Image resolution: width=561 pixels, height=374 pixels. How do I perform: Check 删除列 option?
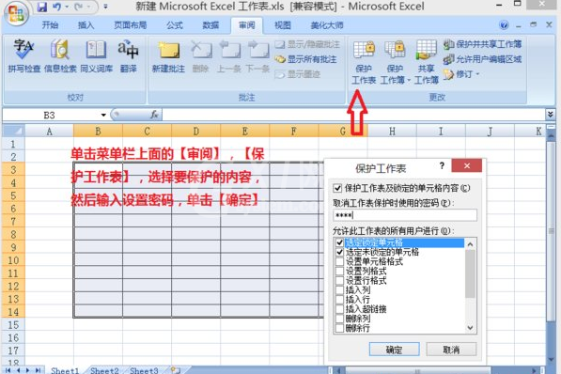pyautogui.click(x=339, y=319)
